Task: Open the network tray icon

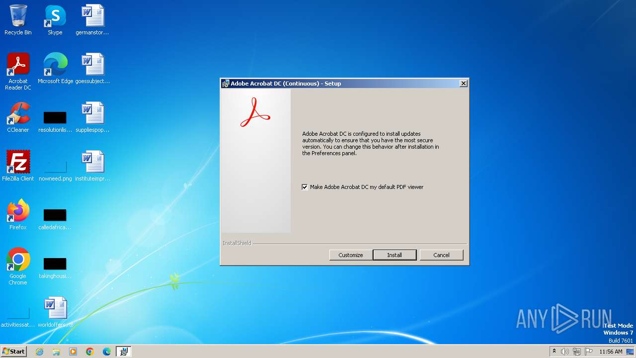Action: (x=577, y=352)
